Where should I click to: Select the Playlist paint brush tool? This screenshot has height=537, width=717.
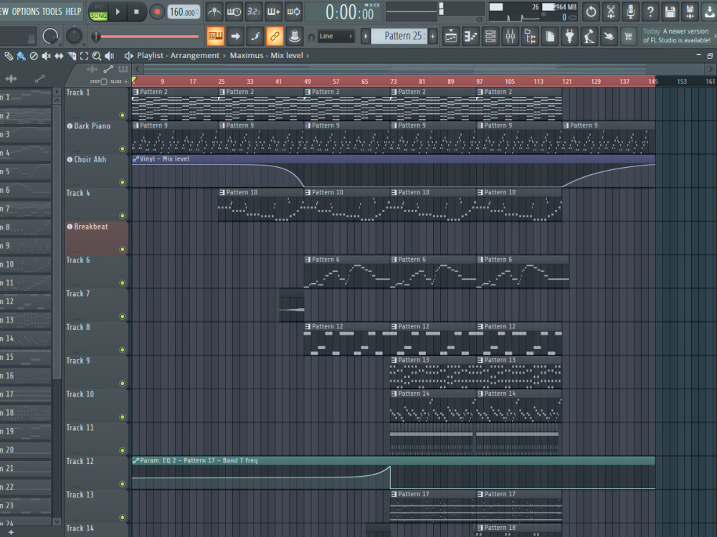(21, 56)
